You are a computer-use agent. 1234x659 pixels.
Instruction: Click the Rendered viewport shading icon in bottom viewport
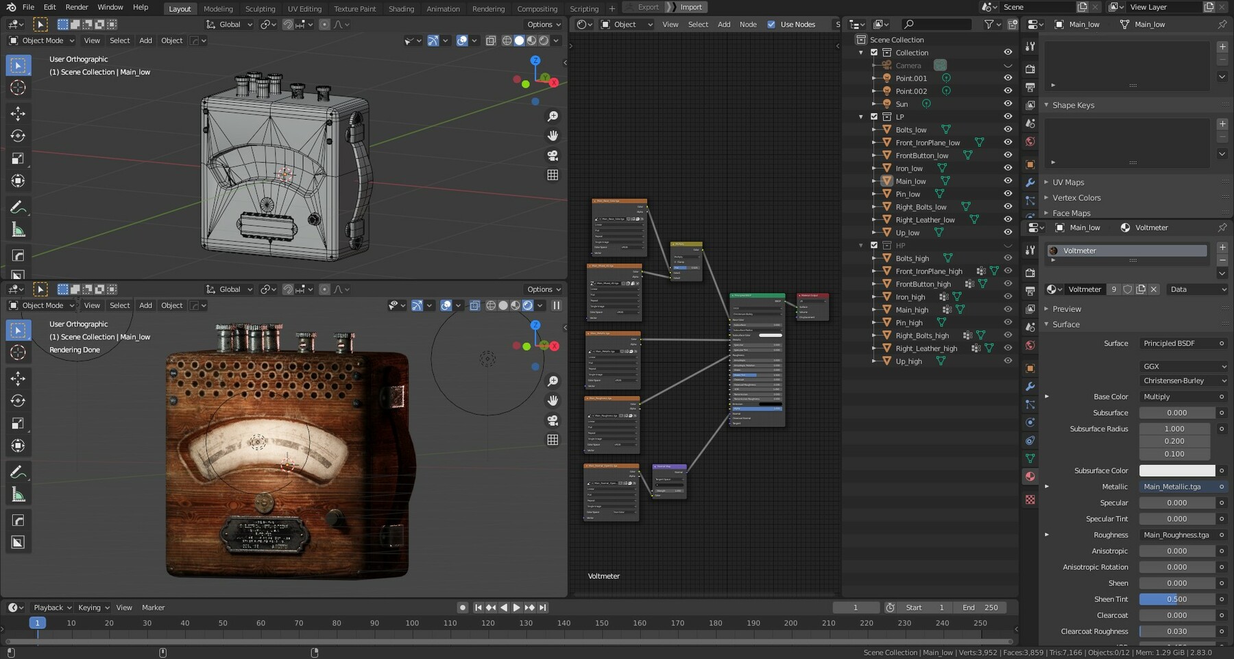click(528, 306)
